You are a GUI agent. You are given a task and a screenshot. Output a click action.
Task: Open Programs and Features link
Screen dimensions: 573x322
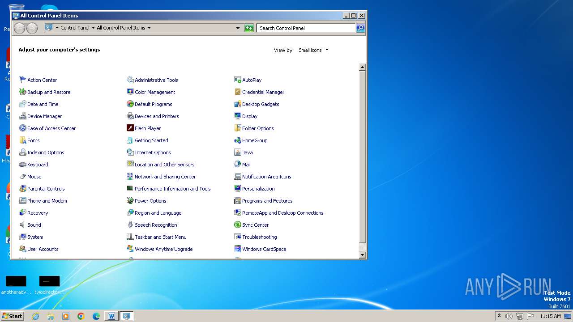click(x=267, y=201)
